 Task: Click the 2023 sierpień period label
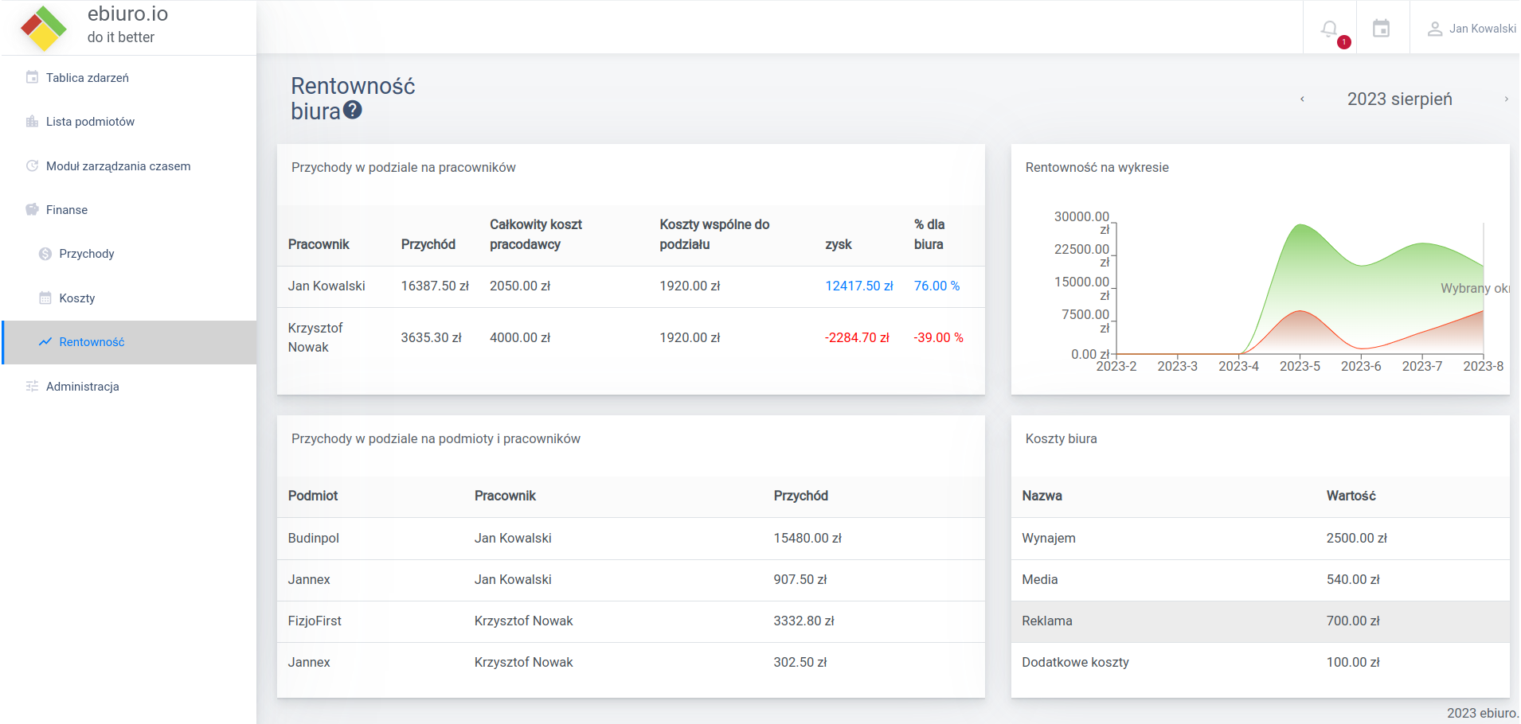click(x=1399, y=99)
